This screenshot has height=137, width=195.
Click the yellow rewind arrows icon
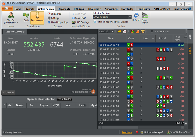click(120, 31)
